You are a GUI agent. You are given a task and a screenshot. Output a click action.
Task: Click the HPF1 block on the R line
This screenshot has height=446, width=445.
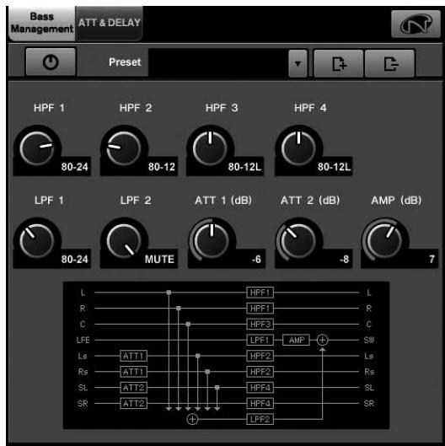tap(260, 309)
